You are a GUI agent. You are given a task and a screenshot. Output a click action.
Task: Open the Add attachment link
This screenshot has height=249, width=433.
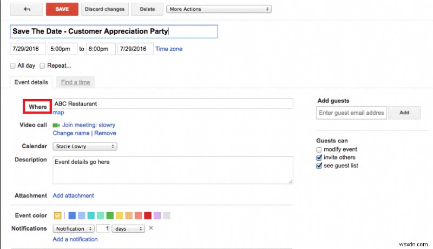(73, 195)
